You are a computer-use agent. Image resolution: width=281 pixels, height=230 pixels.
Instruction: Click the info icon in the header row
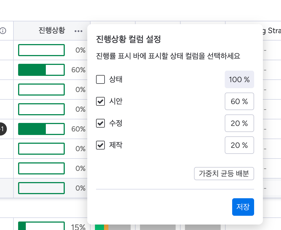(3, 31)
